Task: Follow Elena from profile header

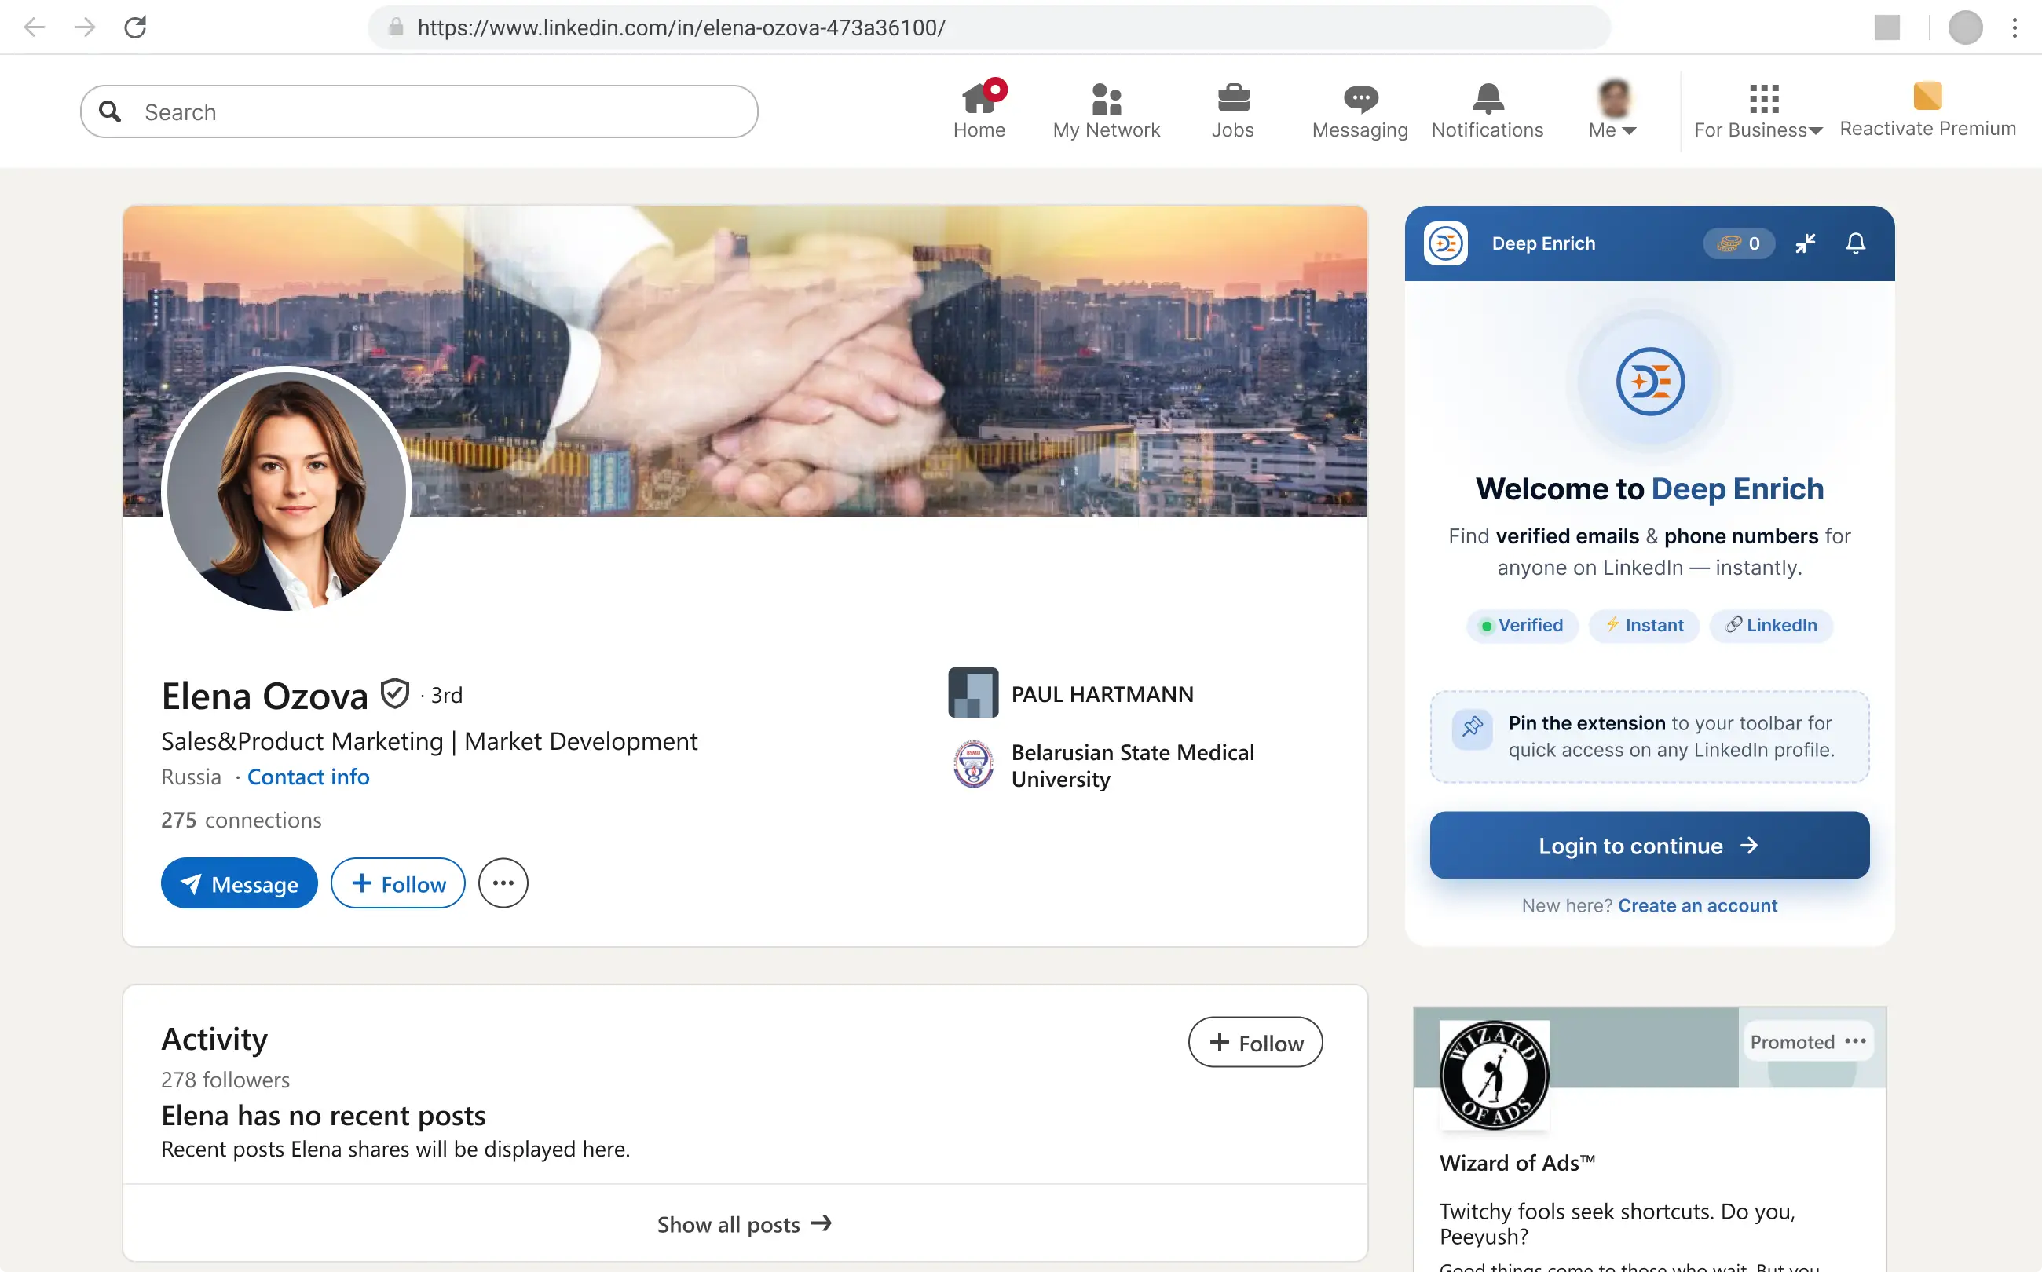Action: pyautogui.click(x=397, y=883)
